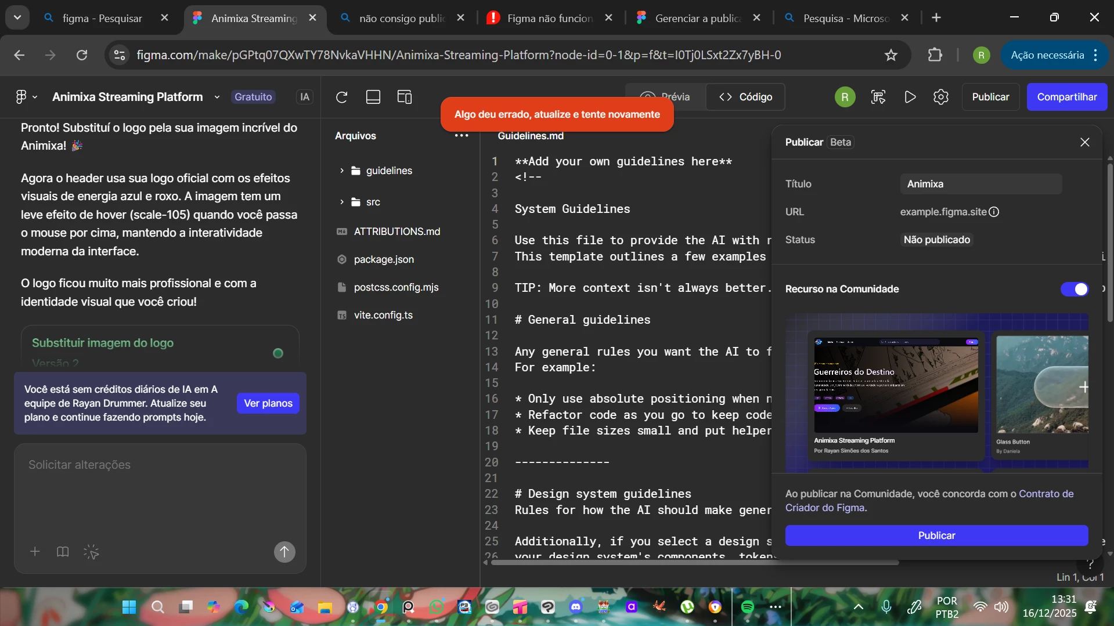Click the reload preview icon
The width and height of the screenshot is (1114, 626).
(x=342, y=97)
